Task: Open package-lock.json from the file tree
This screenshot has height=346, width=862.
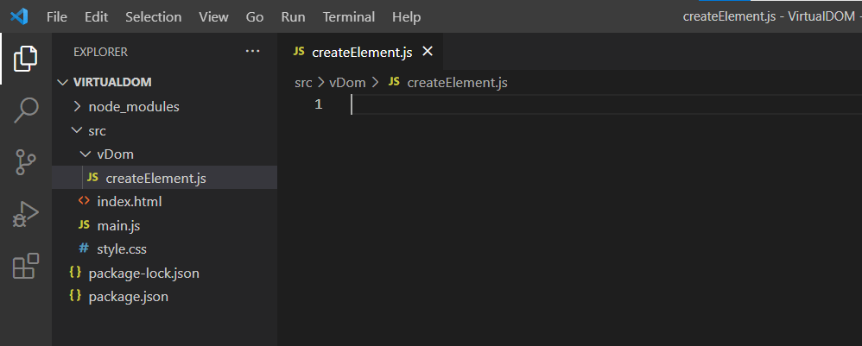Action: 164,273
